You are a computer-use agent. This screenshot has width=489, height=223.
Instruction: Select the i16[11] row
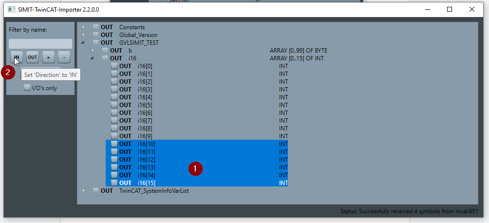pyautogui.click(x=197, y=151)
